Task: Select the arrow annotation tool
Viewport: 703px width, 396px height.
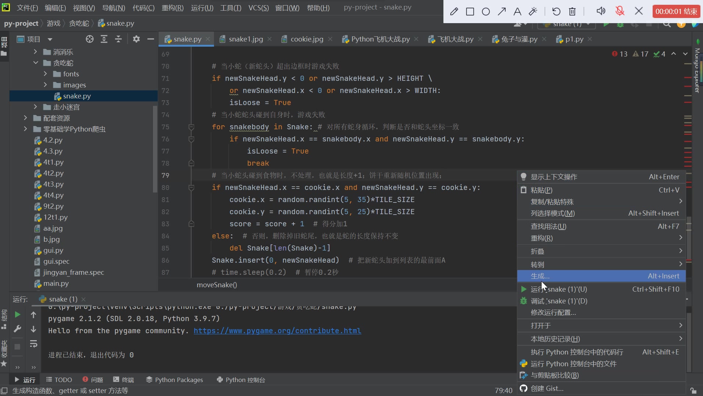Action: [x=502, y=12]
